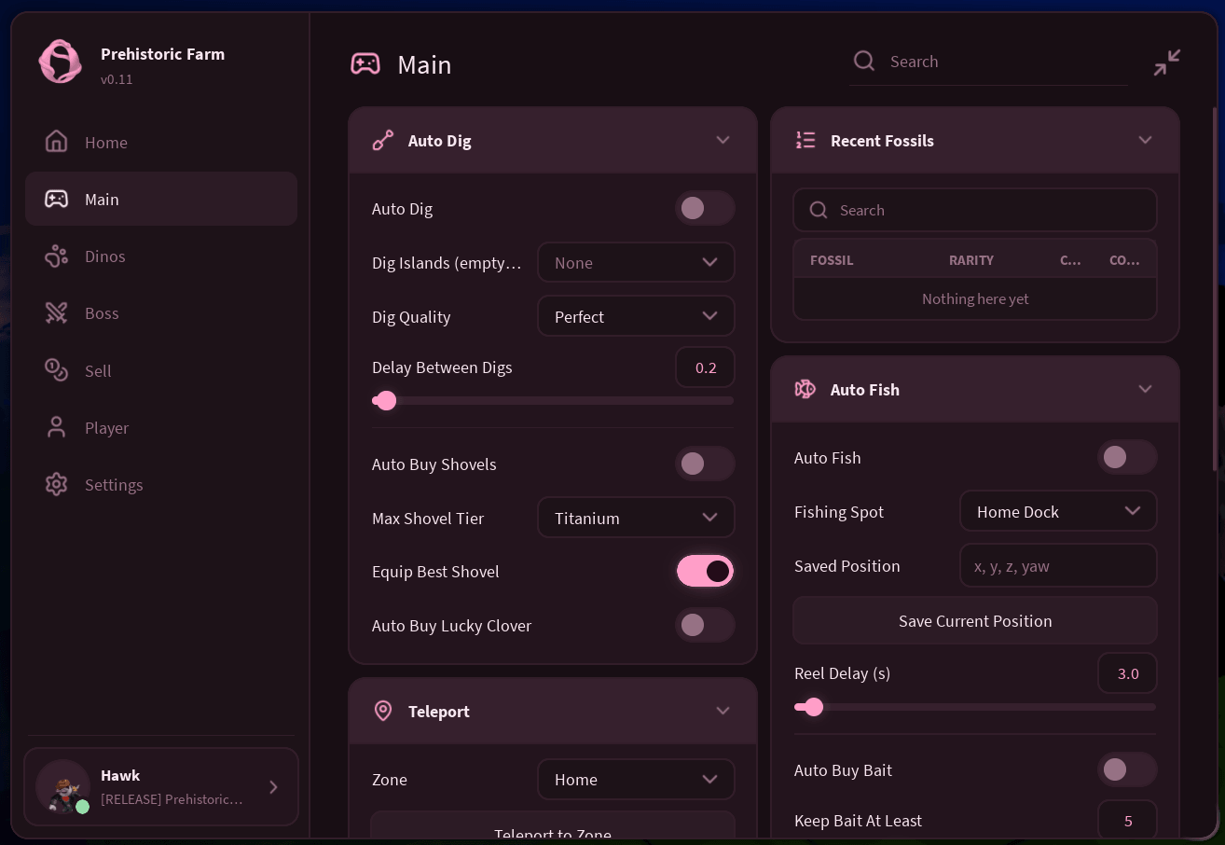Open the Max Shovel Tier dropdown
The height and width of the screenshot is (845, 1225).
coord(636,518)
